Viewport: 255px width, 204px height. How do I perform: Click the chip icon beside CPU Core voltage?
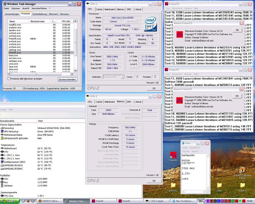pos(2,196)
